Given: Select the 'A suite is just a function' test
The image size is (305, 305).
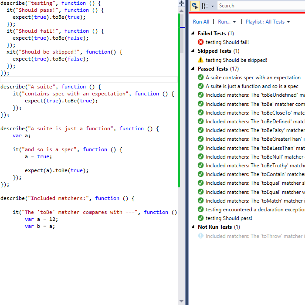Looking at the screenshot, I should click(252, 86).
